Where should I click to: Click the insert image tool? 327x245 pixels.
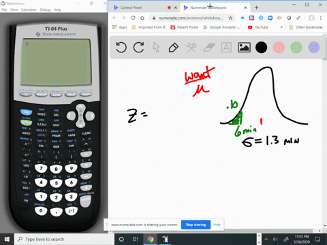click(244, 48)
